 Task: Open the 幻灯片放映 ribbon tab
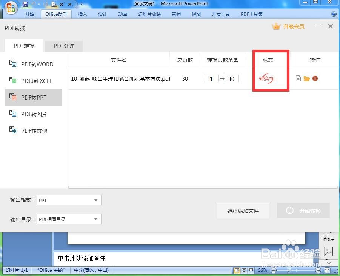[149, 14]
